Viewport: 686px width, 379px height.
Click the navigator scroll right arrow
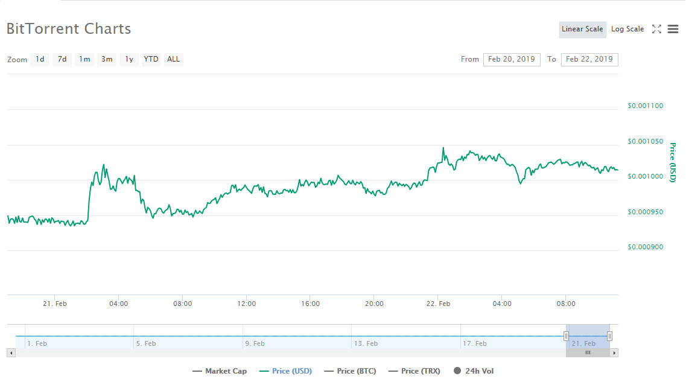pyautogui.click(x=614, y=352)
